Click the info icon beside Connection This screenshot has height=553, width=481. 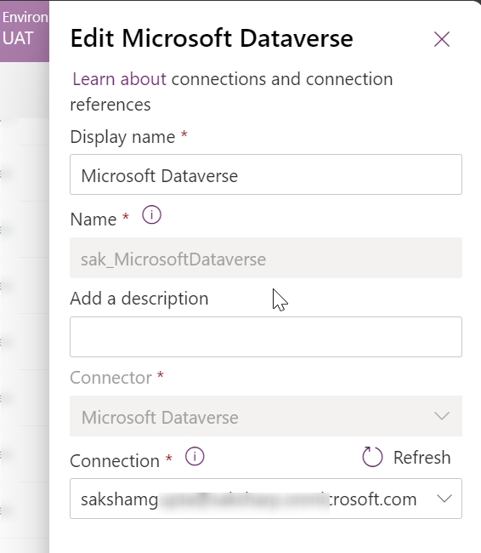click(x=195, y=457)
